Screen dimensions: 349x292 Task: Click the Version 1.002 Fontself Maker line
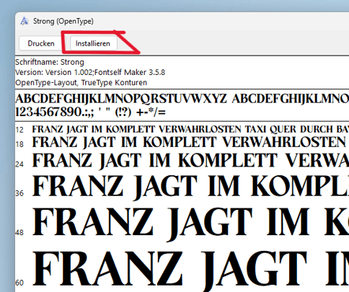click(x=90, y=72)
